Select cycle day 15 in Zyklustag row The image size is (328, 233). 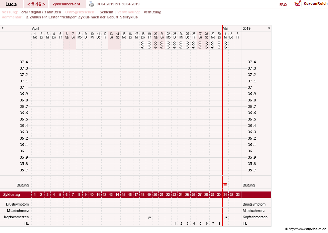click(x=124, y=195)
